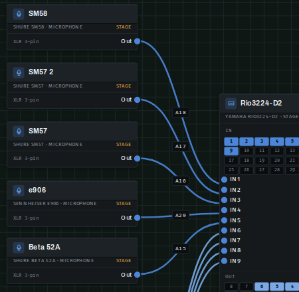299x292 pixels.
Task: Click the SHURE BETA 52A - MICROPHONE subtitle
Action: tap(53, 261)
